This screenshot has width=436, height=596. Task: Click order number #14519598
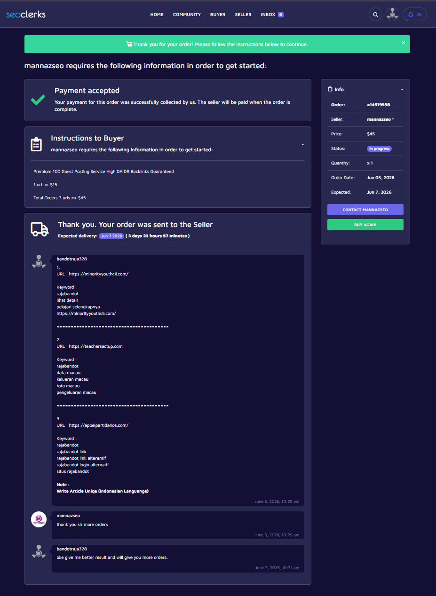[379, 105]
